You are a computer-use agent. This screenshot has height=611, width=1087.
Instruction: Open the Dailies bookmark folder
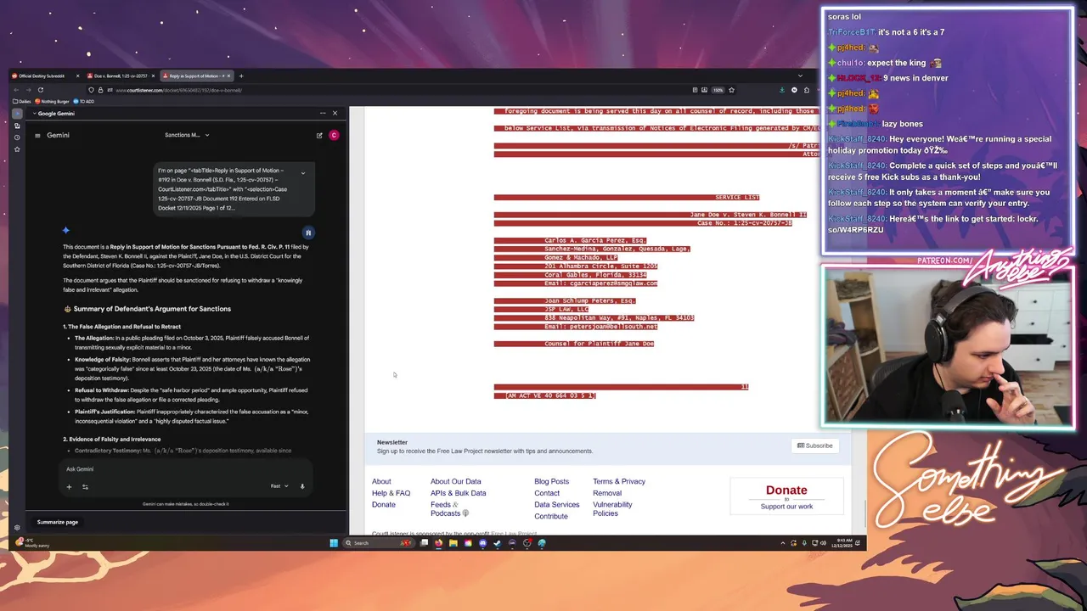click(22, 102)
